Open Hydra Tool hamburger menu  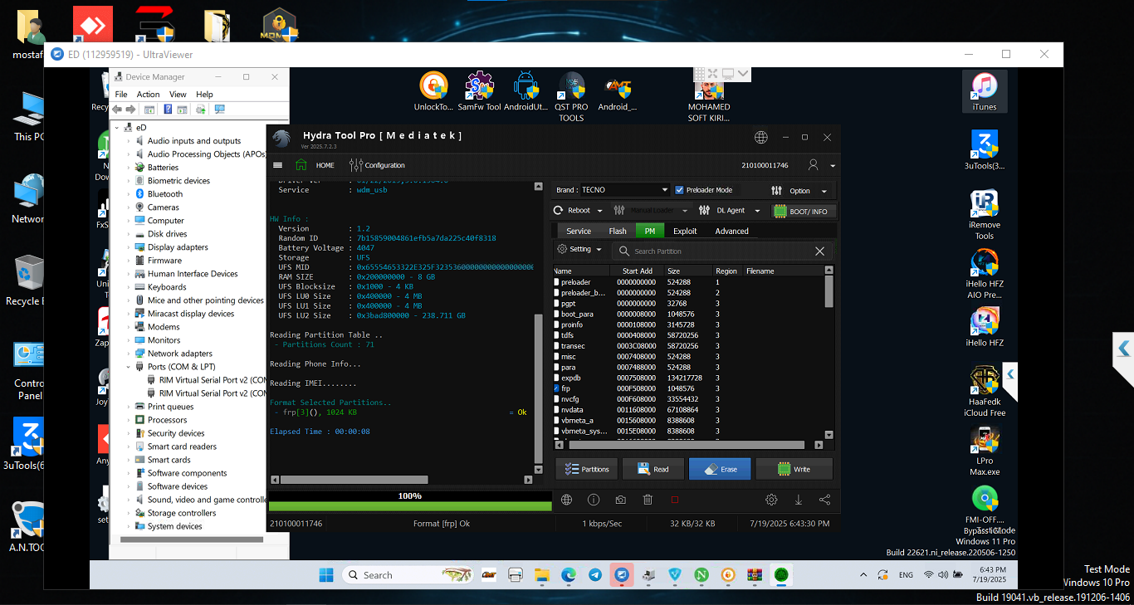coord(277,165)
